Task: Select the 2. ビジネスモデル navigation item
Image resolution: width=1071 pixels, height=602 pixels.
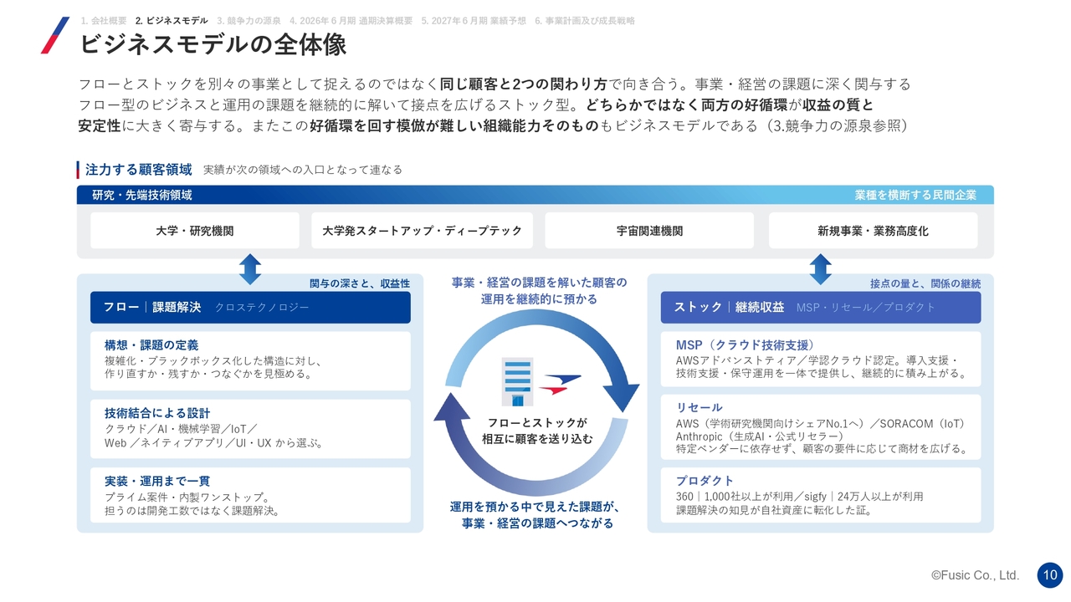Action: tap(172, 21)
